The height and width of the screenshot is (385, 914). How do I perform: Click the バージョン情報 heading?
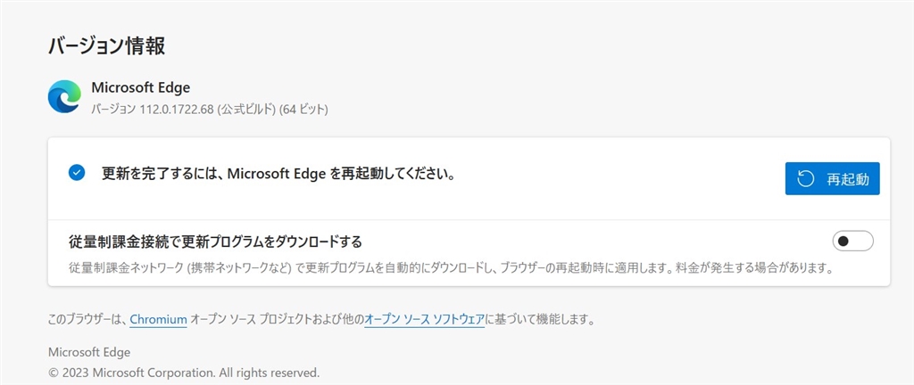coord(106,47)
